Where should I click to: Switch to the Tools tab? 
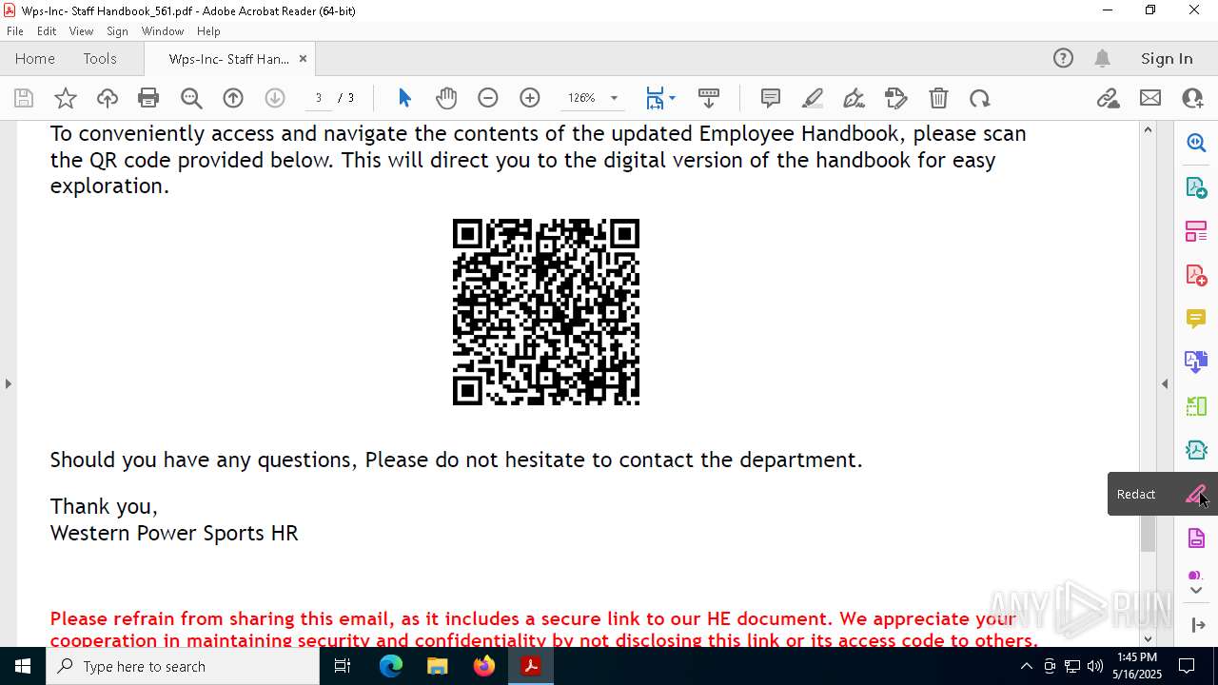click(100, 58)
